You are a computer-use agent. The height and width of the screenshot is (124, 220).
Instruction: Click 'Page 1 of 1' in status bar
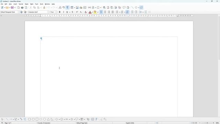8,123
